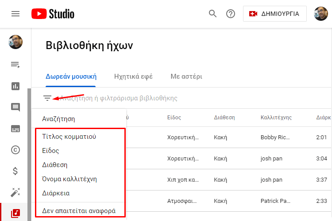Click the filter icon next to search field
Screen dimensions: 332x221
(47, 98)
